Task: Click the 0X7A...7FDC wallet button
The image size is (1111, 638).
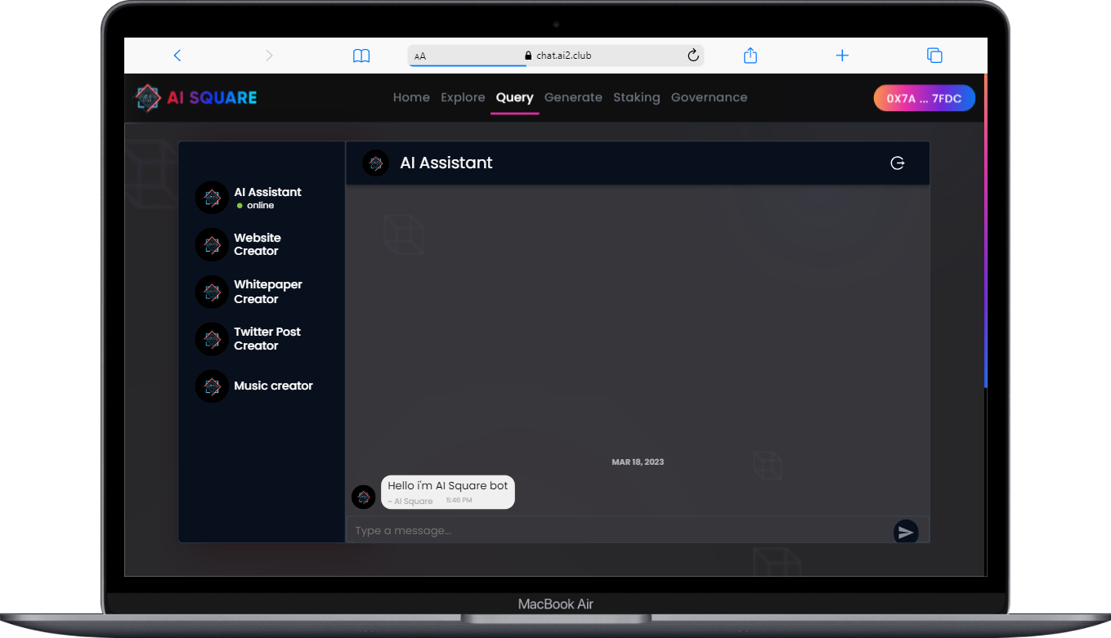Action: (x=924, y=98)
